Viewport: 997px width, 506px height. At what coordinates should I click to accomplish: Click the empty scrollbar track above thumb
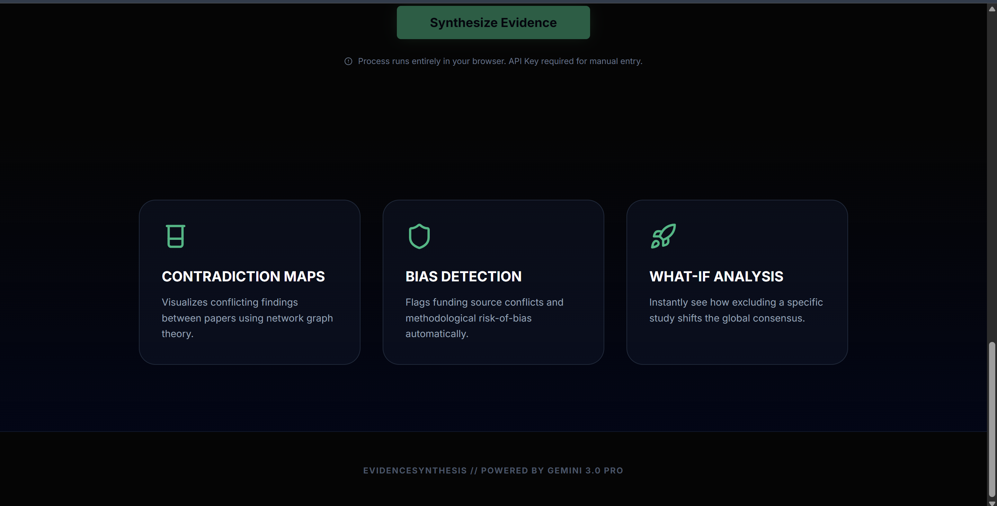click(992, 174)
